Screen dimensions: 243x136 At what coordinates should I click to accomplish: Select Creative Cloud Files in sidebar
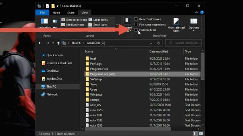pyautogui.click(x=57, y=63)
